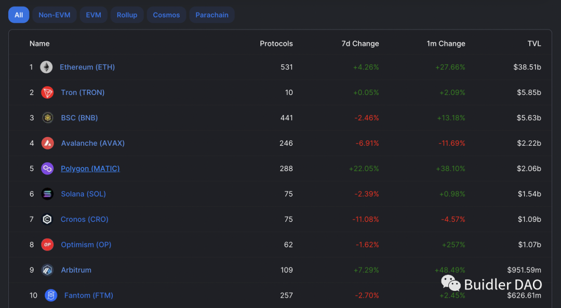Viewport: 561px width, 308px height.
Task: Click Polygon protocols count 288
Action: pos(286,168)
